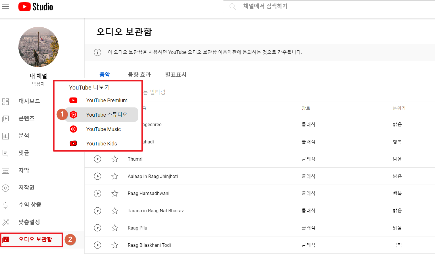Star the Raag Hamsadhwani track
The height and width of the screenshot is (254, 435).
click(x=115, y=194)
